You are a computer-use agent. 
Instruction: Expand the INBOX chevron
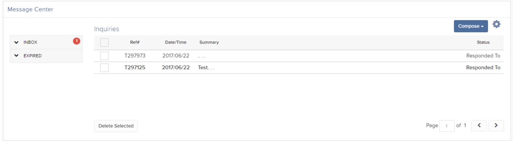(x=16, y=42)
